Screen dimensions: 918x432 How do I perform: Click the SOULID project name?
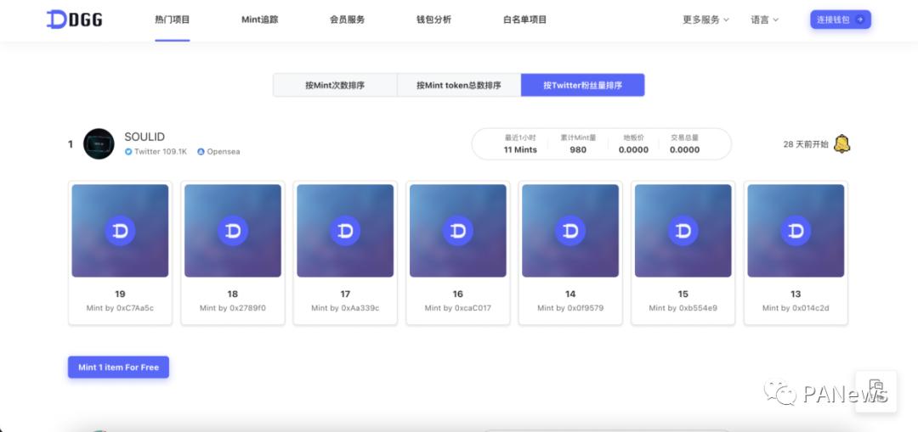(x=144, y=137)
